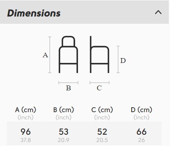
Task: Select the C (cm) column header
Action: point(102,110)
